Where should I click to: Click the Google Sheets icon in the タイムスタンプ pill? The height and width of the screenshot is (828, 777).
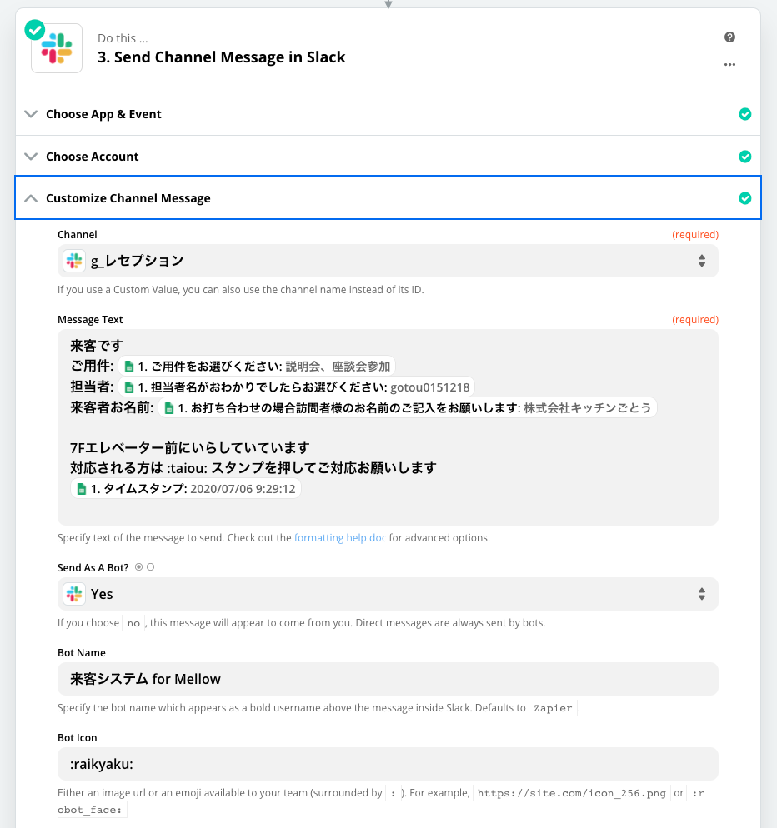[81, 488]
